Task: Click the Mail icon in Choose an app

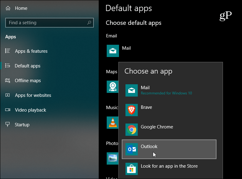Action: 132,90
